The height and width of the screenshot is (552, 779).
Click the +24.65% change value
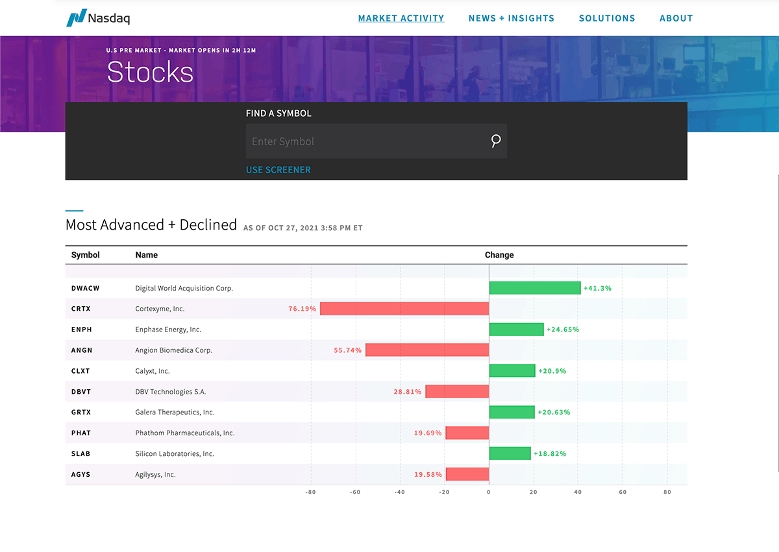pyautogui.click(x=563, y=330)
